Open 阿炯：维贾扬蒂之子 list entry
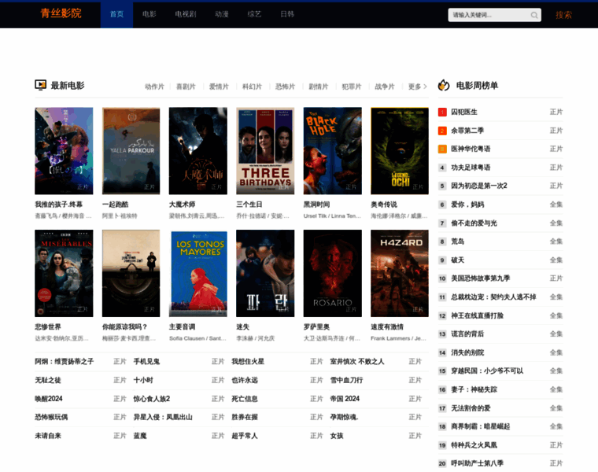This screenshot has height=472, width=598. pyautogui.click(x=64, y=361)
